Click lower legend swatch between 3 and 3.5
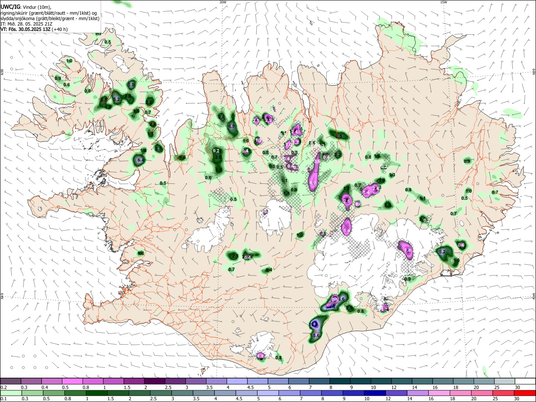 click(x=182, y=393)
